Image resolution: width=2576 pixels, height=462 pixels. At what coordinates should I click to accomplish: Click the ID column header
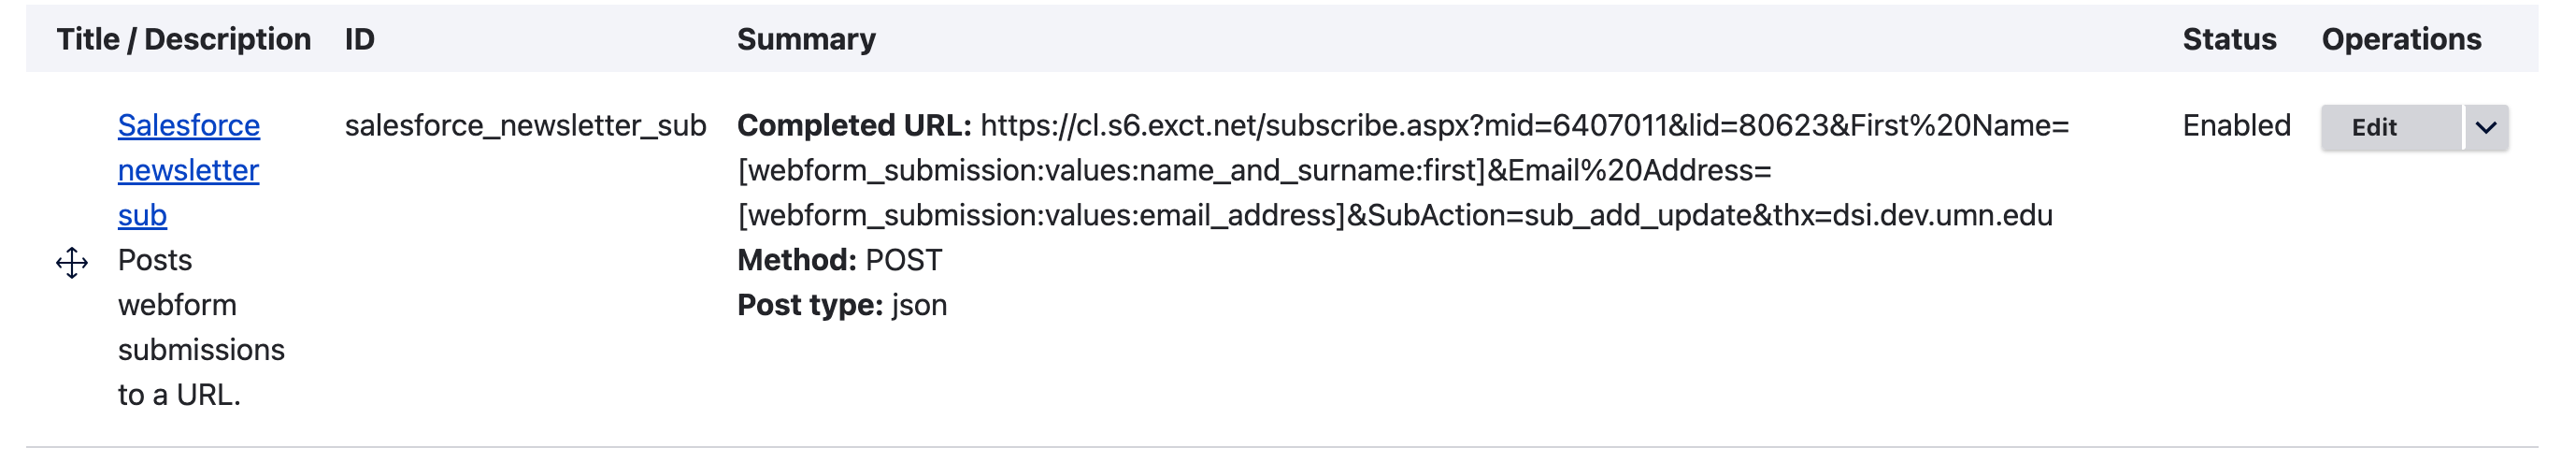pyautogui.click(x=359, y=39)
